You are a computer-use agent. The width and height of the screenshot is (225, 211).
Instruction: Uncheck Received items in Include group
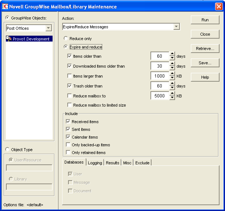click(68, 121)
